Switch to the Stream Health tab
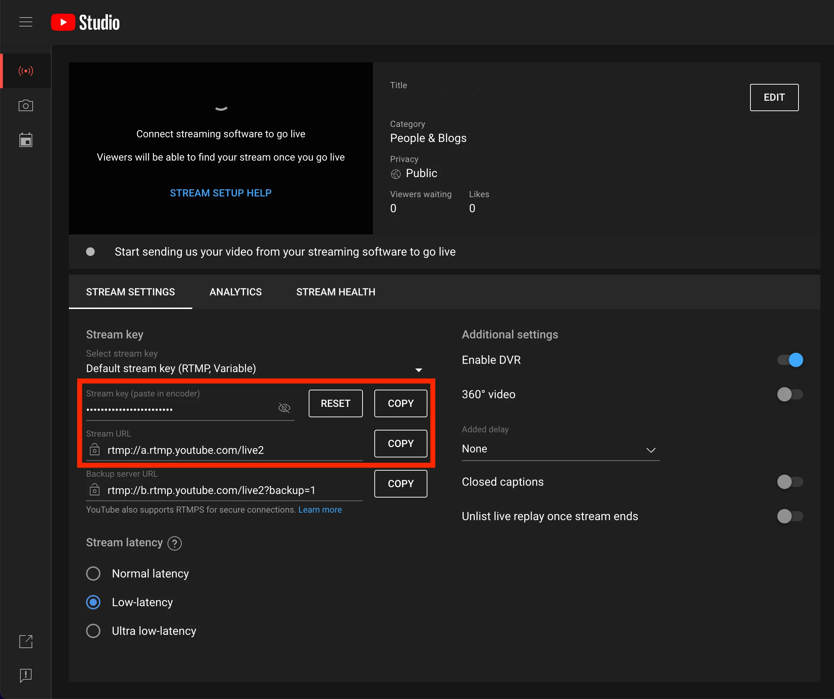 coord(336,292)
